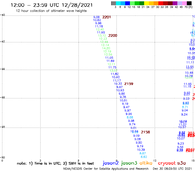
Task: Click the wave height value 10.39
Action: click(141, 150)
